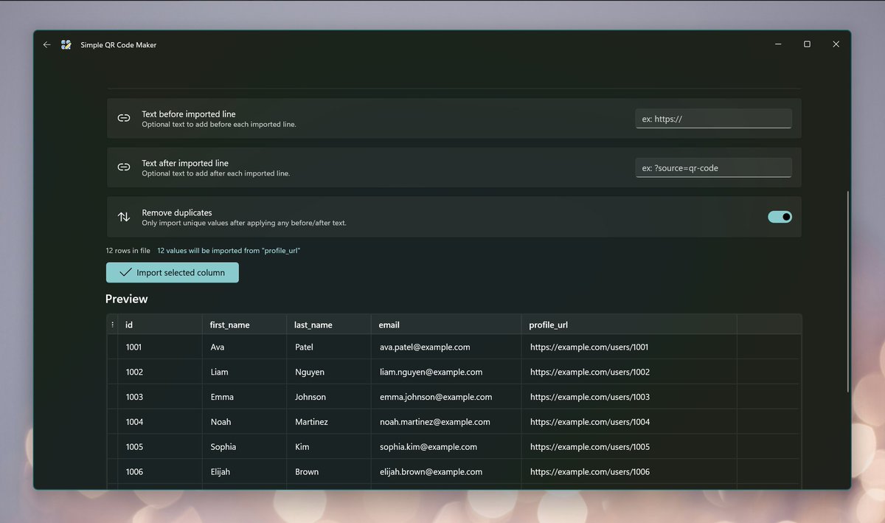The image size is (885, 523).
Task: Open table options via three-dots grip icon
Action: pyautogui.click(x=112, y=325)
